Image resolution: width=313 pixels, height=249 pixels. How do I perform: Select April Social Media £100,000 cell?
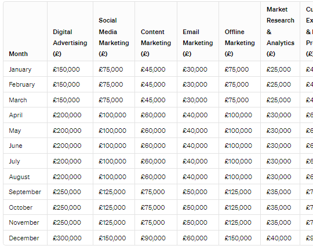[112, 115]
